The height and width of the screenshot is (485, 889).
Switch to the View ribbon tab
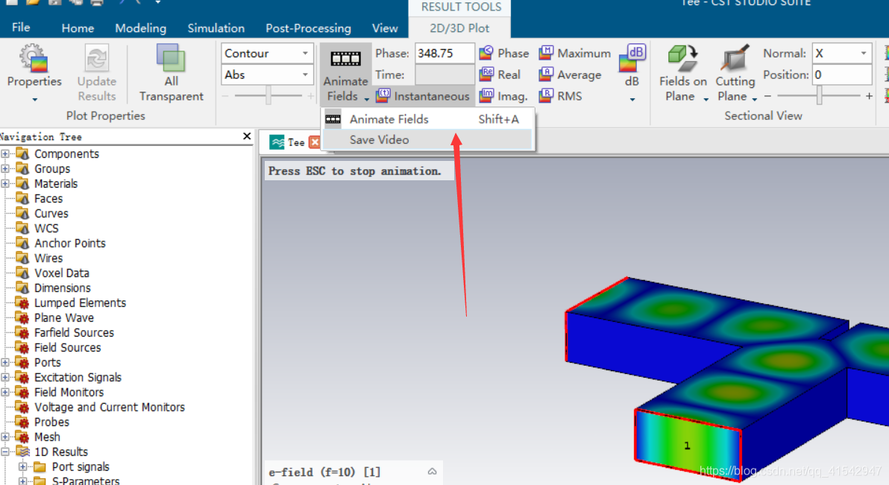[384, 28]
